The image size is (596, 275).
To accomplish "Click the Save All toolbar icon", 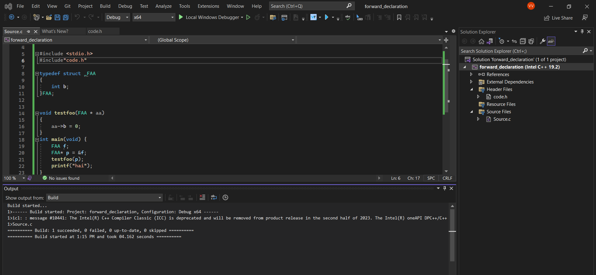I will point(66,17).
